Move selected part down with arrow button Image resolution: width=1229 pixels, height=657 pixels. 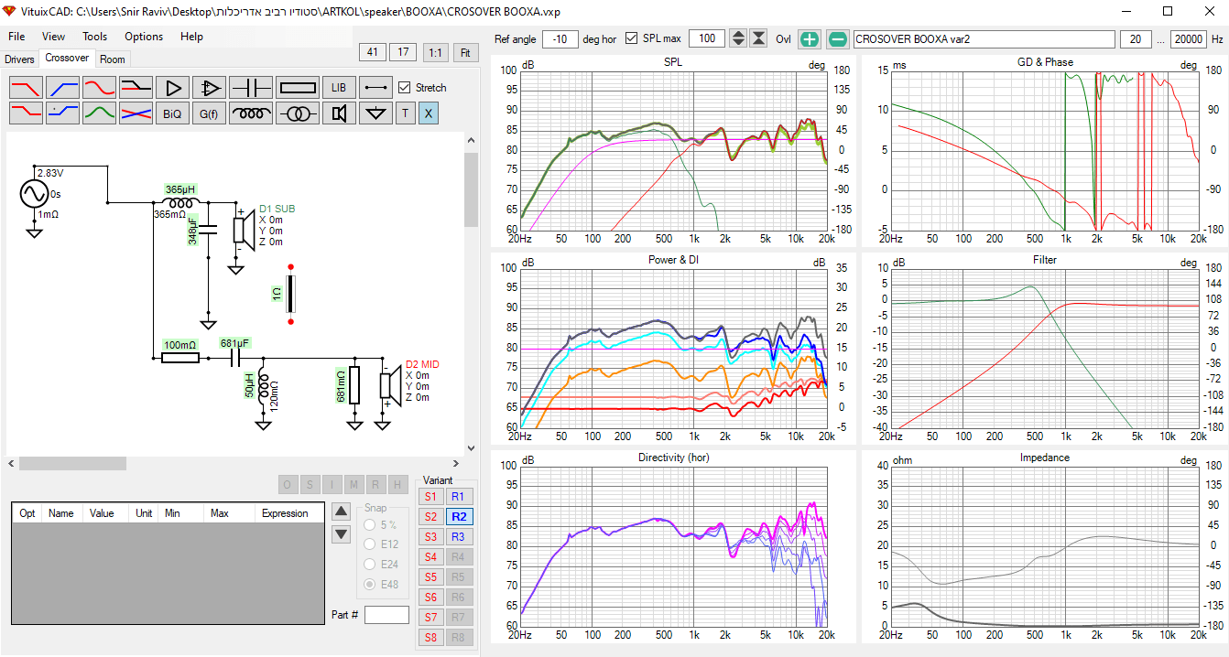(x=341, y=533)
